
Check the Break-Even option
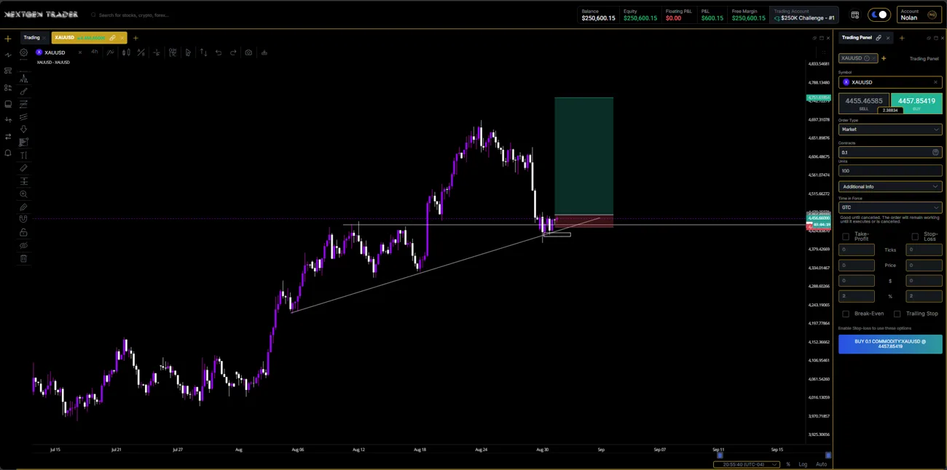[846, 314]
